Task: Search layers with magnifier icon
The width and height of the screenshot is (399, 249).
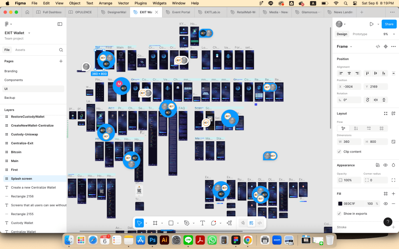Action: coord(61,50)
